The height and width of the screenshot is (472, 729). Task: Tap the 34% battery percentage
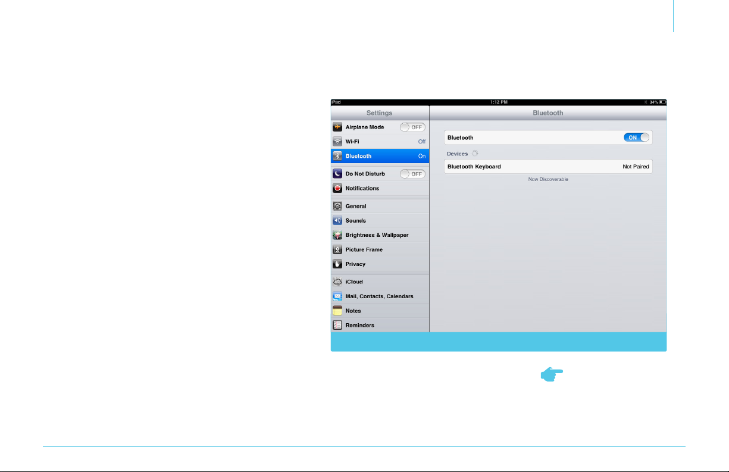point(653,102)
